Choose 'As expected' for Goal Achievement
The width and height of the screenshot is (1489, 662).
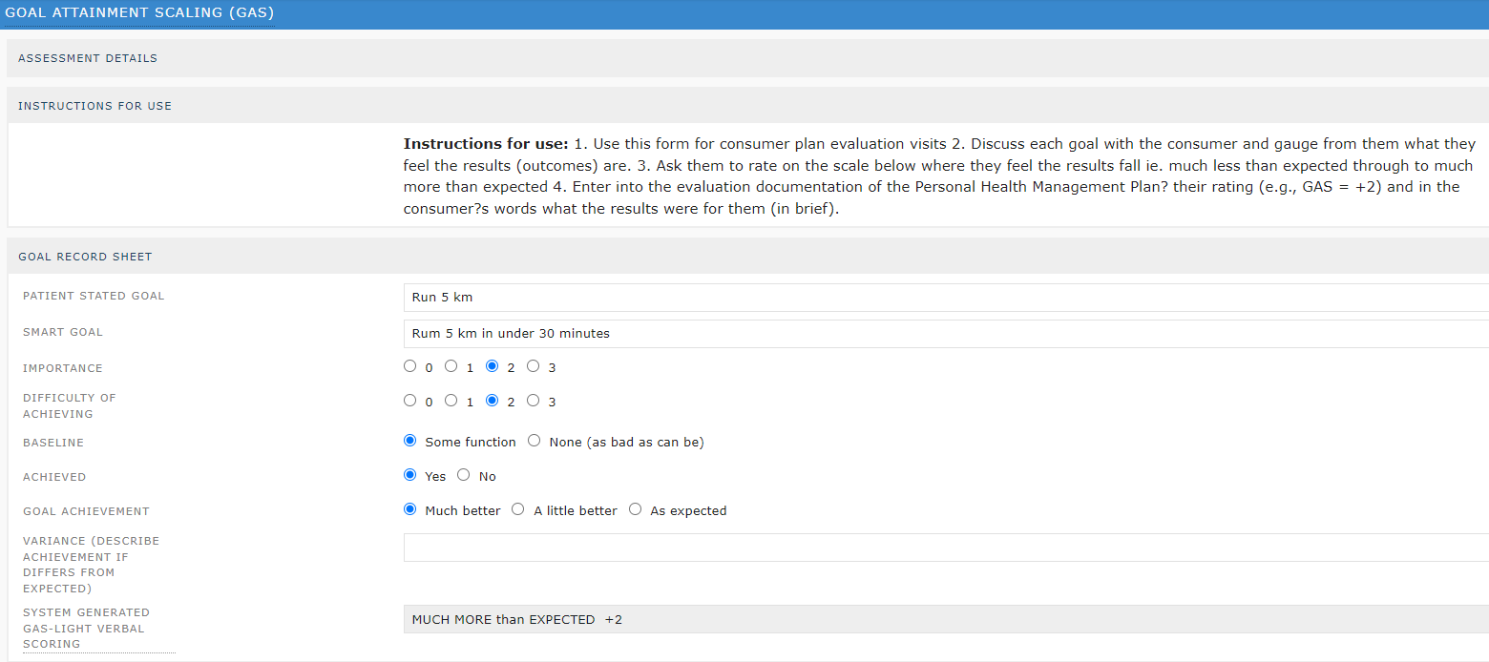pos(635,508)
